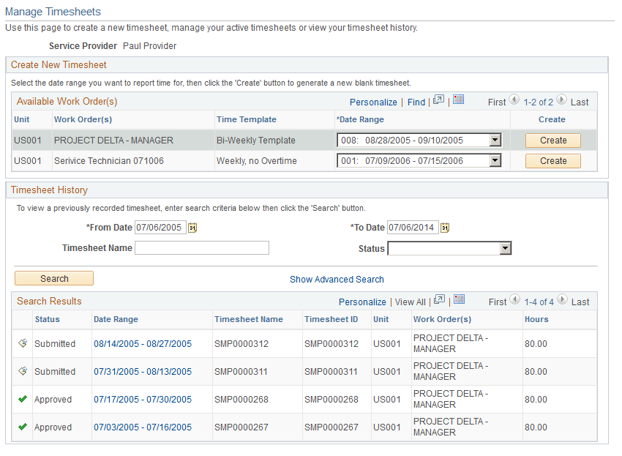Click Approved check icon beside SMP0000267
622x456 pixels.
click(x=22, y=427)
